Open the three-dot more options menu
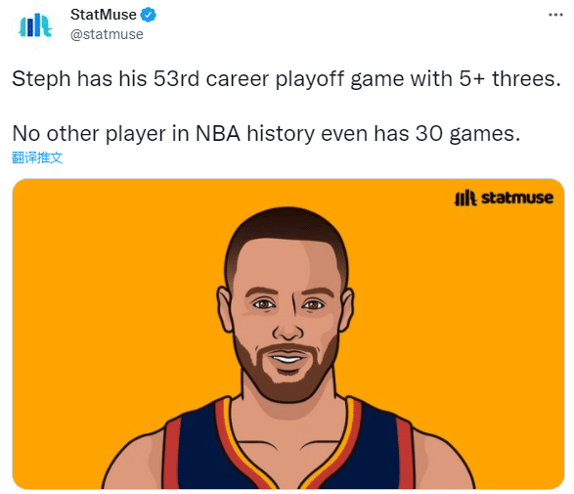Viewport: 574px width, 494px height. 555,15
